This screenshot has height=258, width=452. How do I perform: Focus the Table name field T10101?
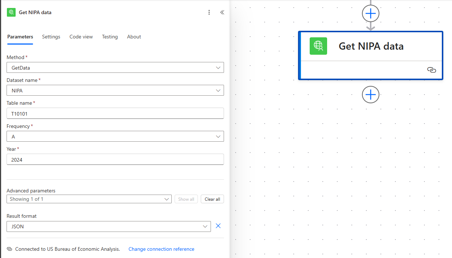coord(115,113)
